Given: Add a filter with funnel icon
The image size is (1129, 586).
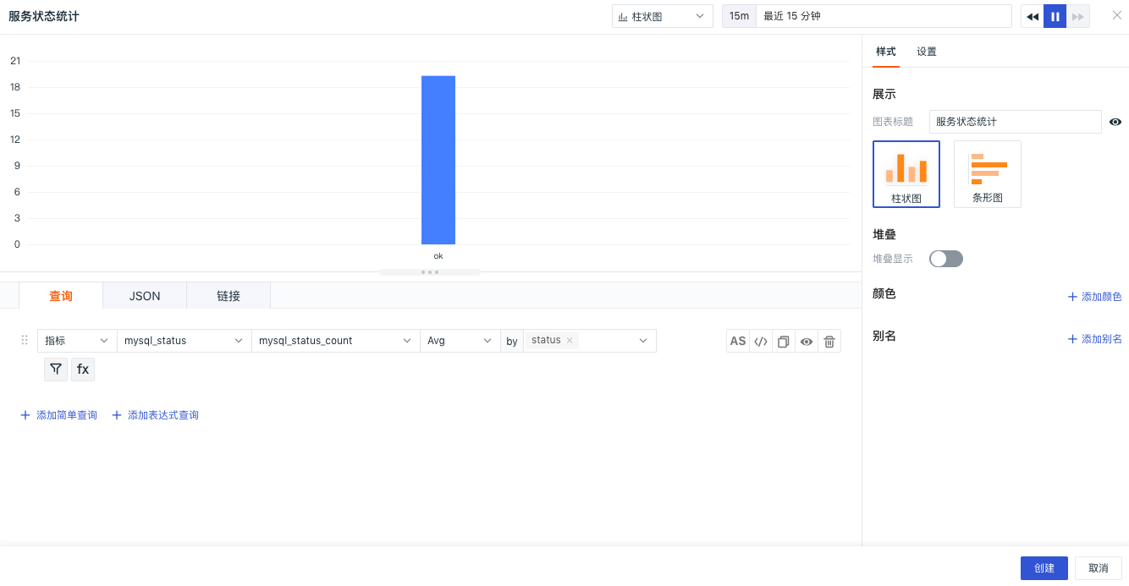Looking at the screenshot, I should pos(56,369).
